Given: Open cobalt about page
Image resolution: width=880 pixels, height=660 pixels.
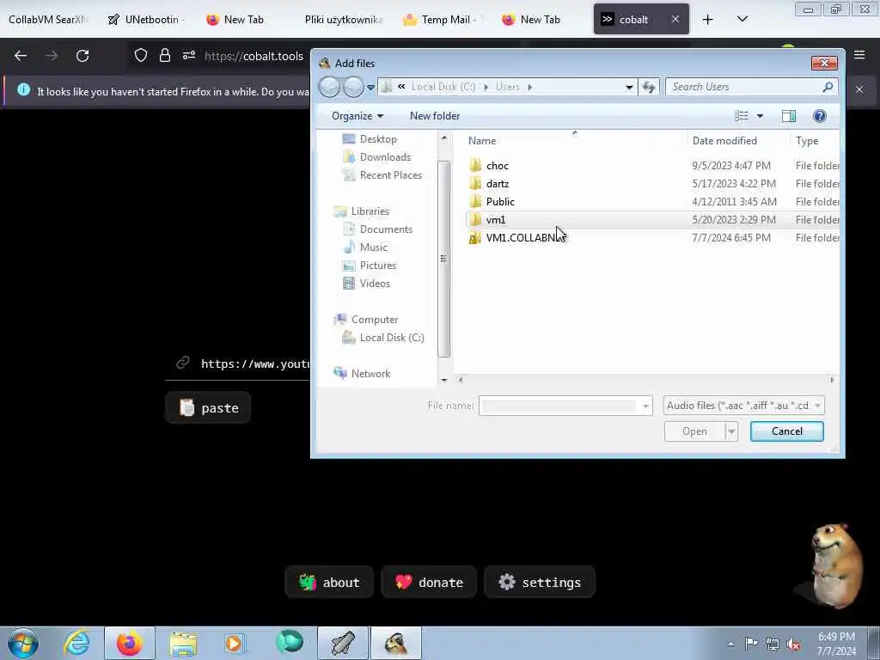Looking at the screenshot, I should click(329, 582).
